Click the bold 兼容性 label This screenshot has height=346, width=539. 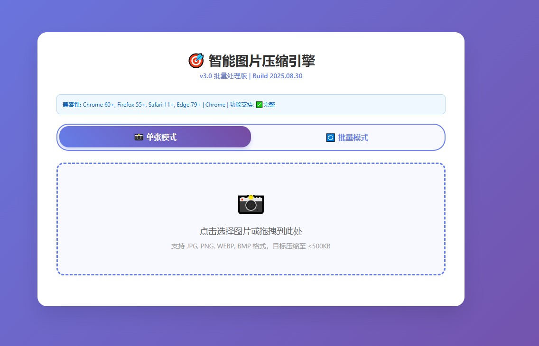click(72, 105)
